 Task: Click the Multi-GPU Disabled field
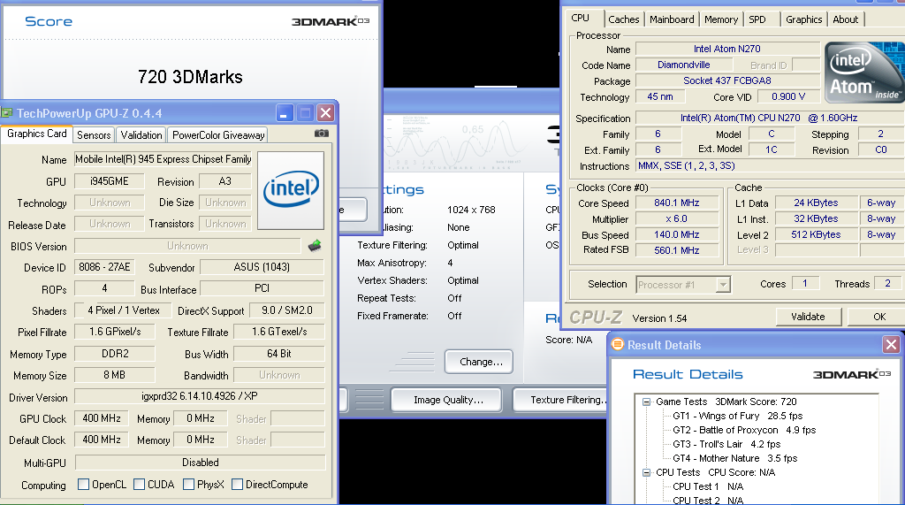pos(201,463)
